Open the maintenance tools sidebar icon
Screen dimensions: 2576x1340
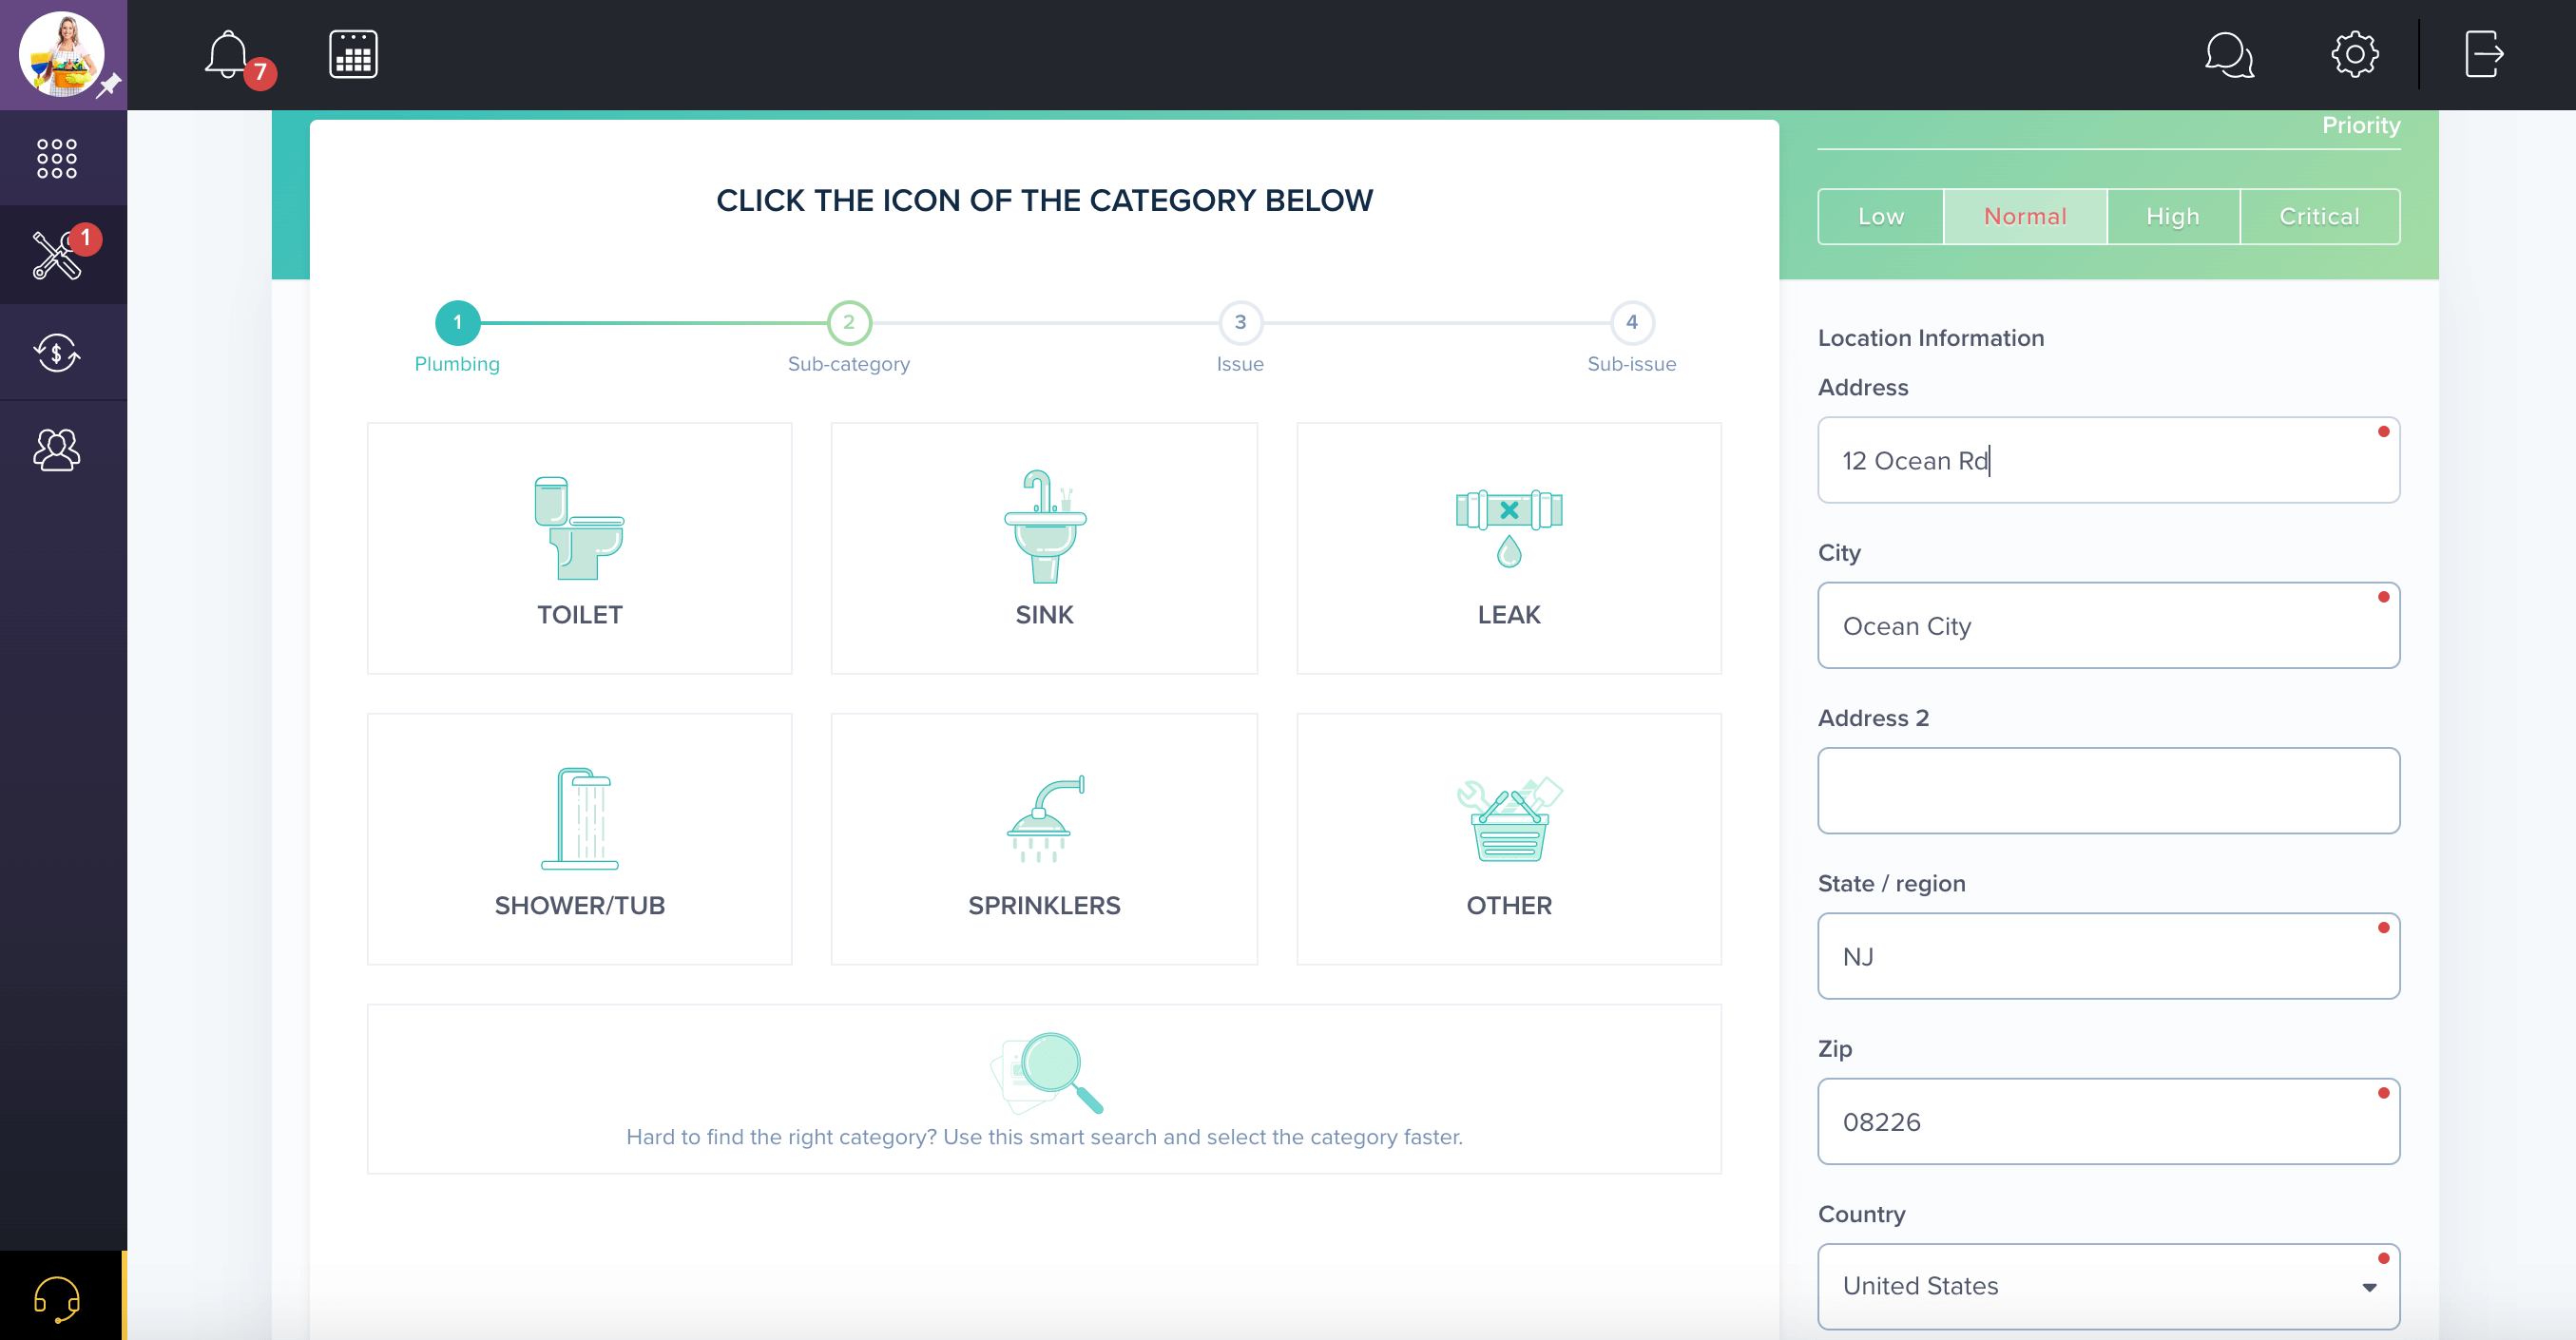coord(56,256)
